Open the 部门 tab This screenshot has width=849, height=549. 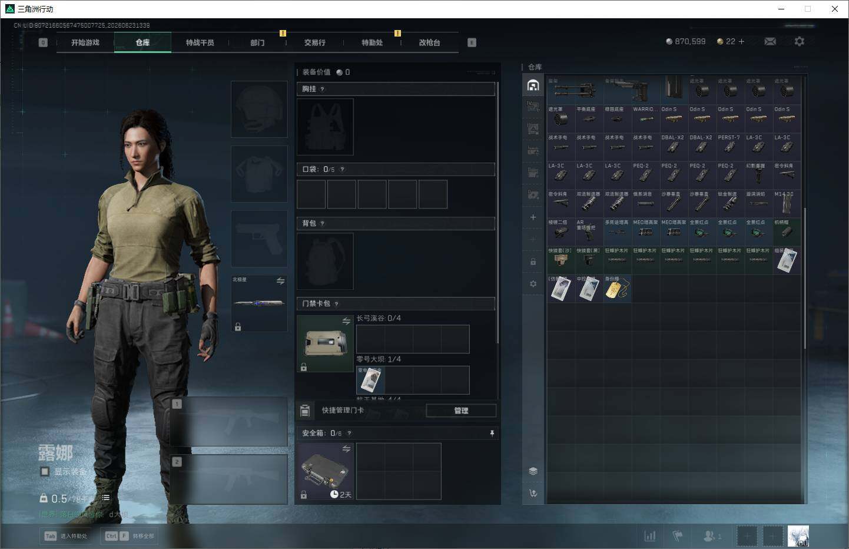257,42
